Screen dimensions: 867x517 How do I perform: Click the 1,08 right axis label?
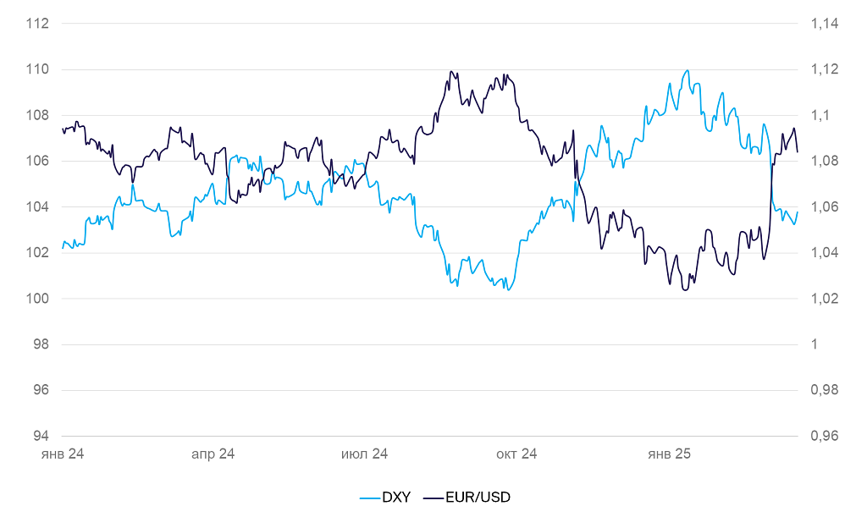[x=825, y=161]
